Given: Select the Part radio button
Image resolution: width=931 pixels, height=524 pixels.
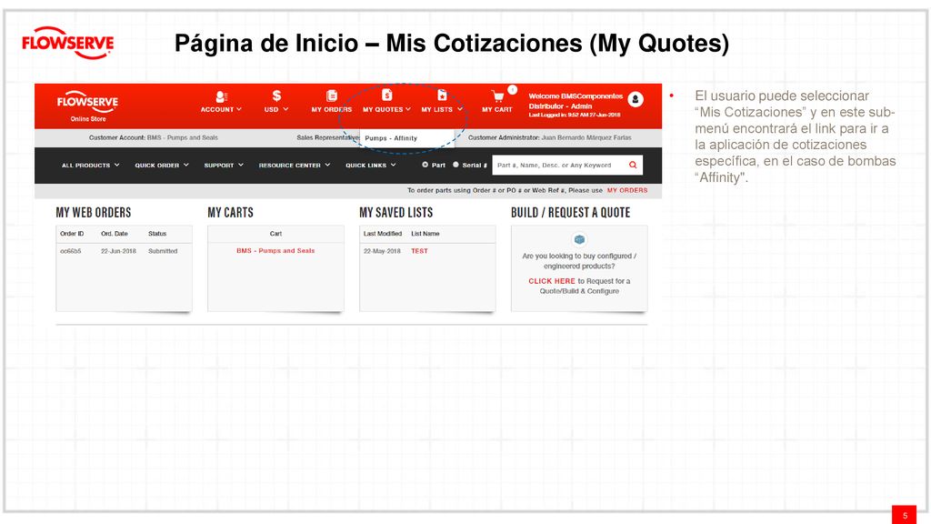Looking at the screenshot, I should pos(425,165).
